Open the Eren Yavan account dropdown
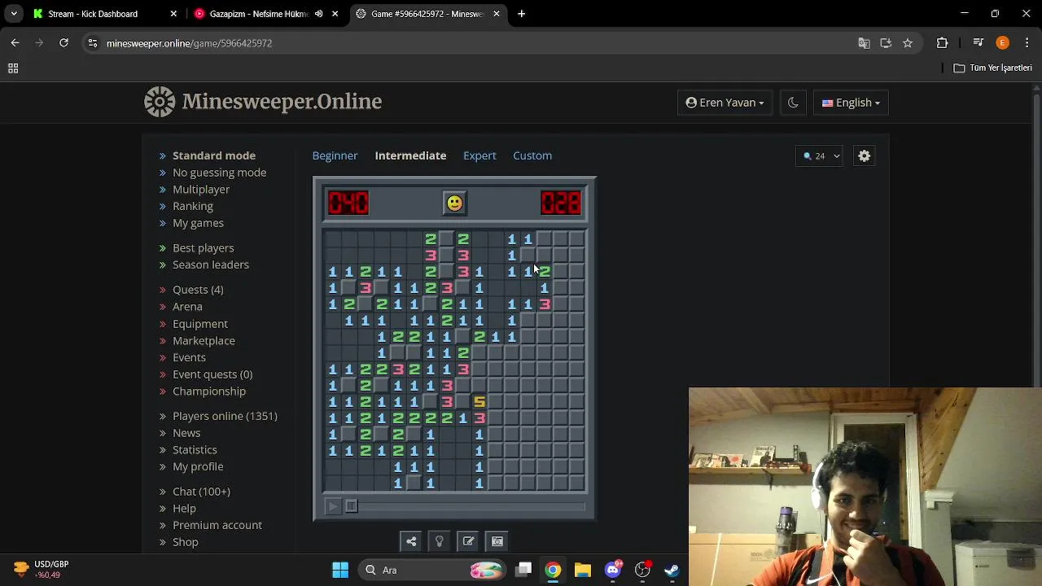 (x=725, y=103)
